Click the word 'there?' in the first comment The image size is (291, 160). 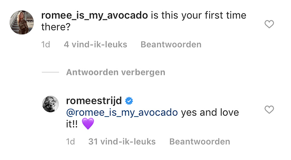pos(56,27)
